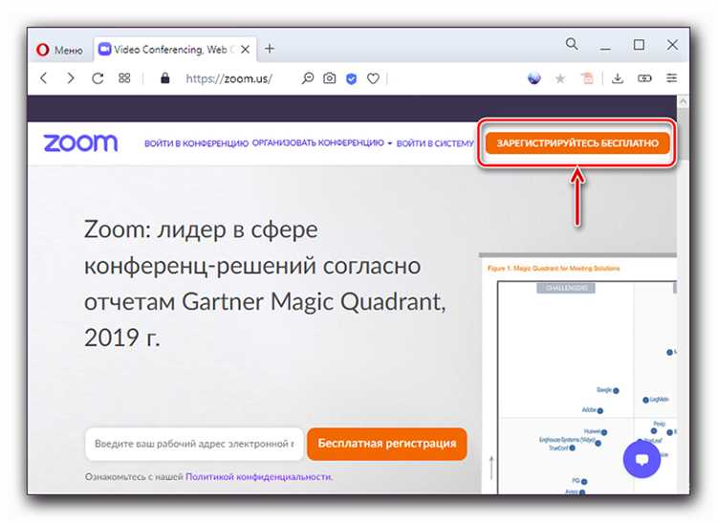Click the battery saver icon
This screenshot has height=524, width=717.
[644, 78]
